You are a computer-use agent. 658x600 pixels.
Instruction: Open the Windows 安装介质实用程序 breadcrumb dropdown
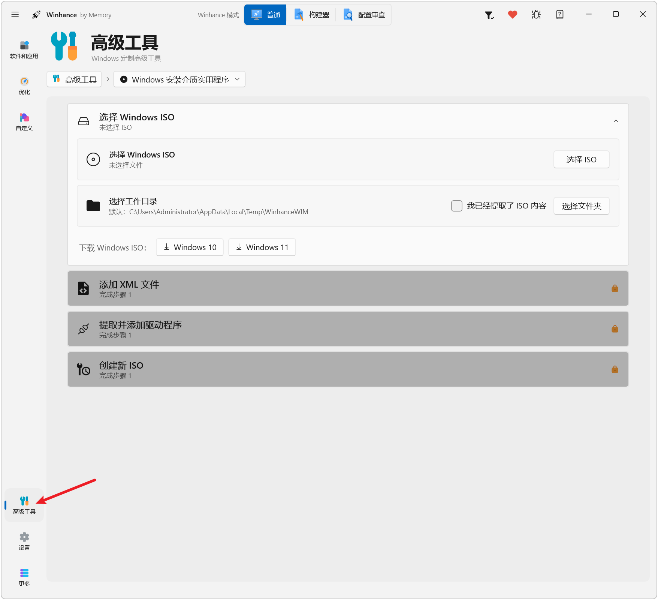click(179, 79)
